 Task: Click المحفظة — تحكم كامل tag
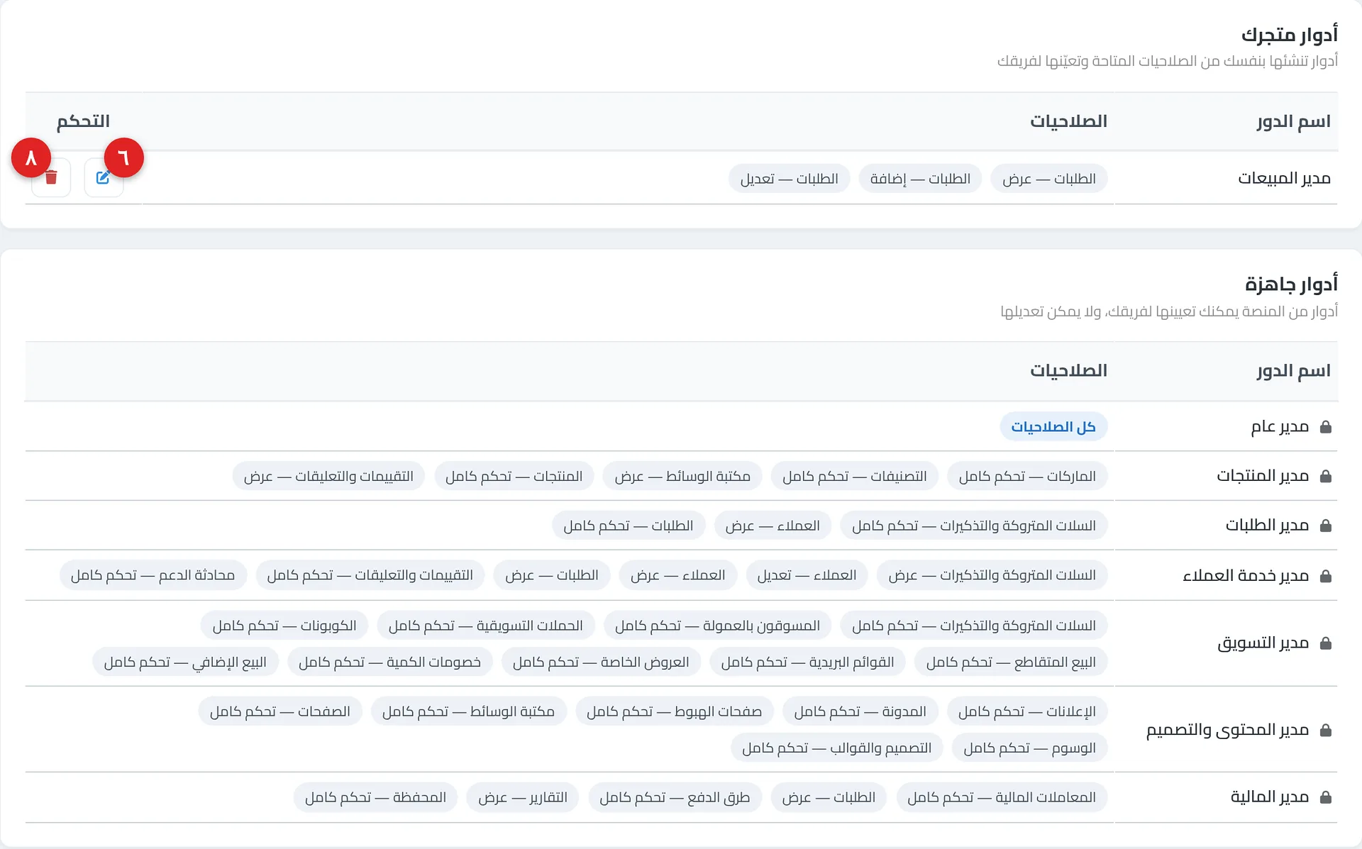pos(375,797)
